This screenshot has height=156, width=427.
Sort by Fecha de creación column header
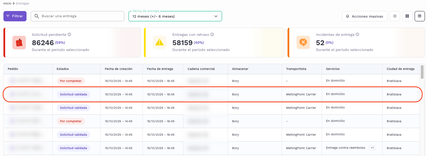(118, 69)
